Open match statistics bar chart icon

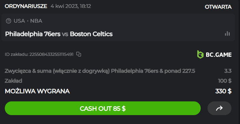coord(227,34)
